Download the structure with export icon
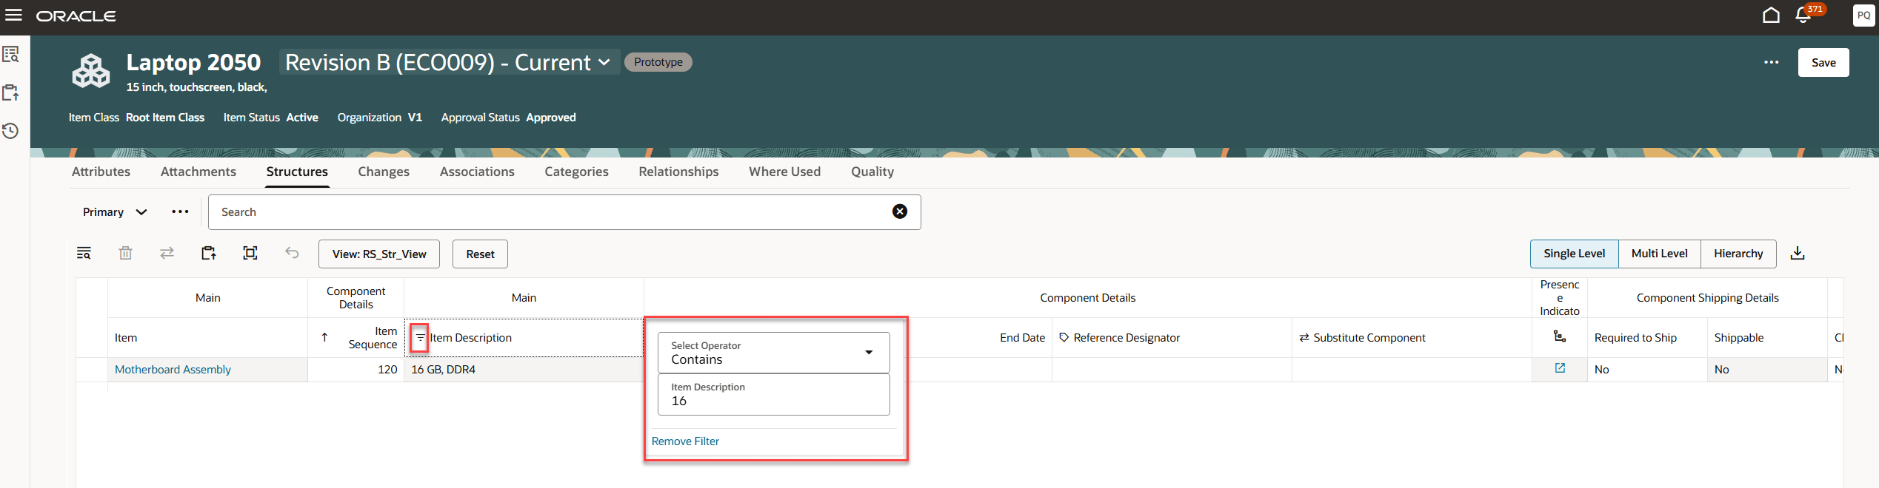 point(1798,254)
